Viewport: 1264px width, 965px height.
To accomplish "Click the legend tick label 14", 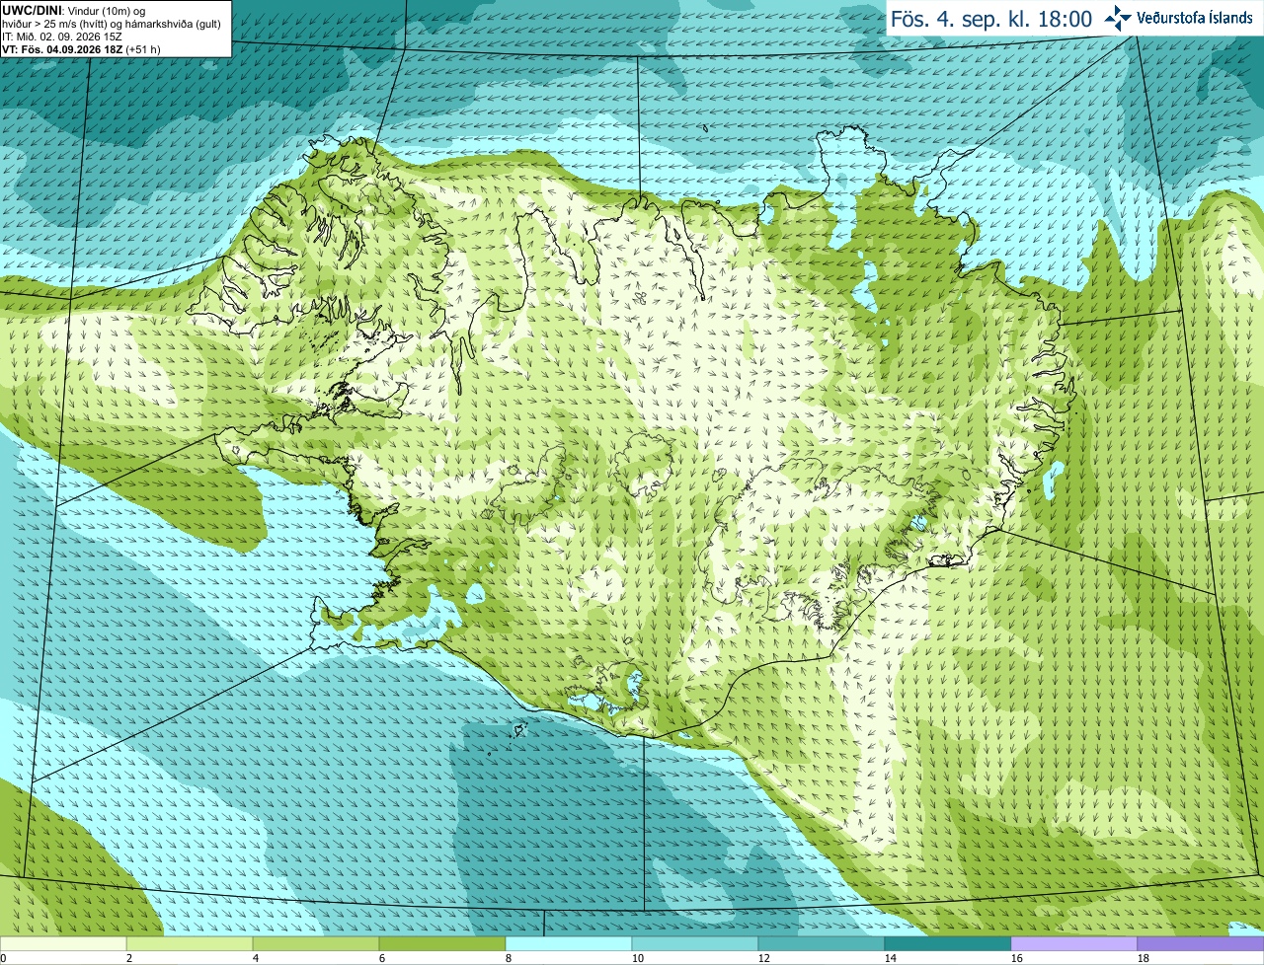I will (x=891, y=958).
